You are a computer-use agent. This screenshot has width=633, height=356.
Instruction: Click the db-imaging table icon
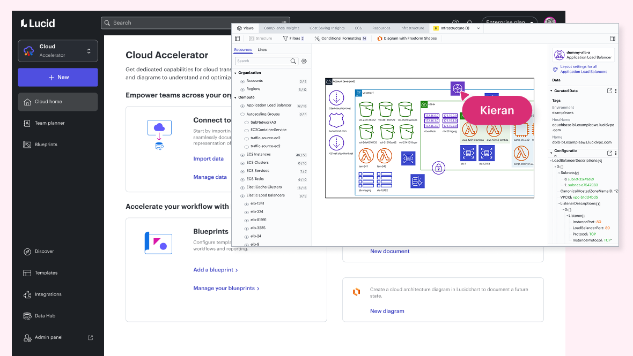[x=366, y=180]
